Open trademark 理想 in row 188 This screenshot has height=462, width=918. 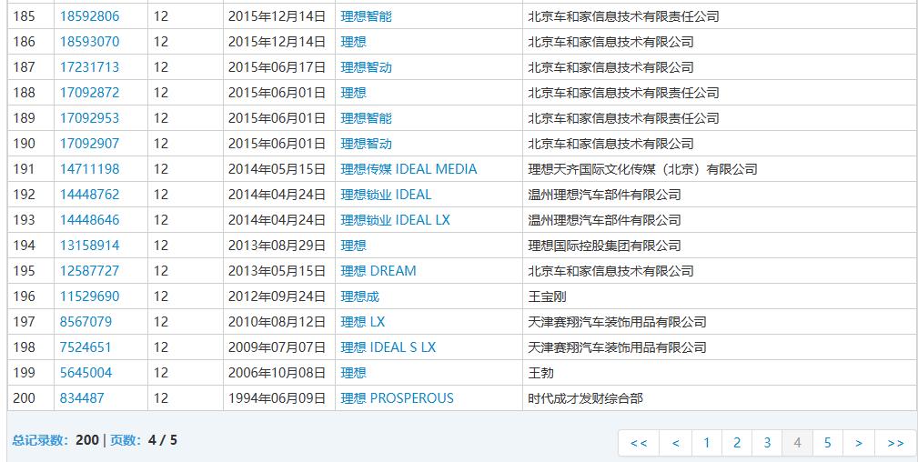(x=354, y=93)
